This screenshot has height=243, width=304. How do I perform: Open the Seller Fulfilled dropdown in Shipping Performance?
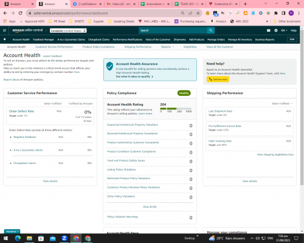pos(282,103)
